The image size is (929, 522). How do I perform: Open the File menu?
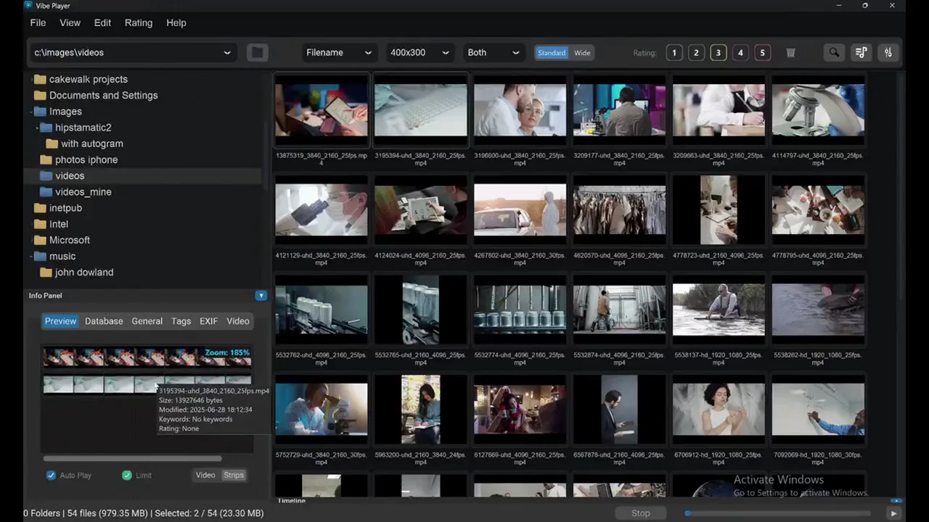tap(38, 22)
